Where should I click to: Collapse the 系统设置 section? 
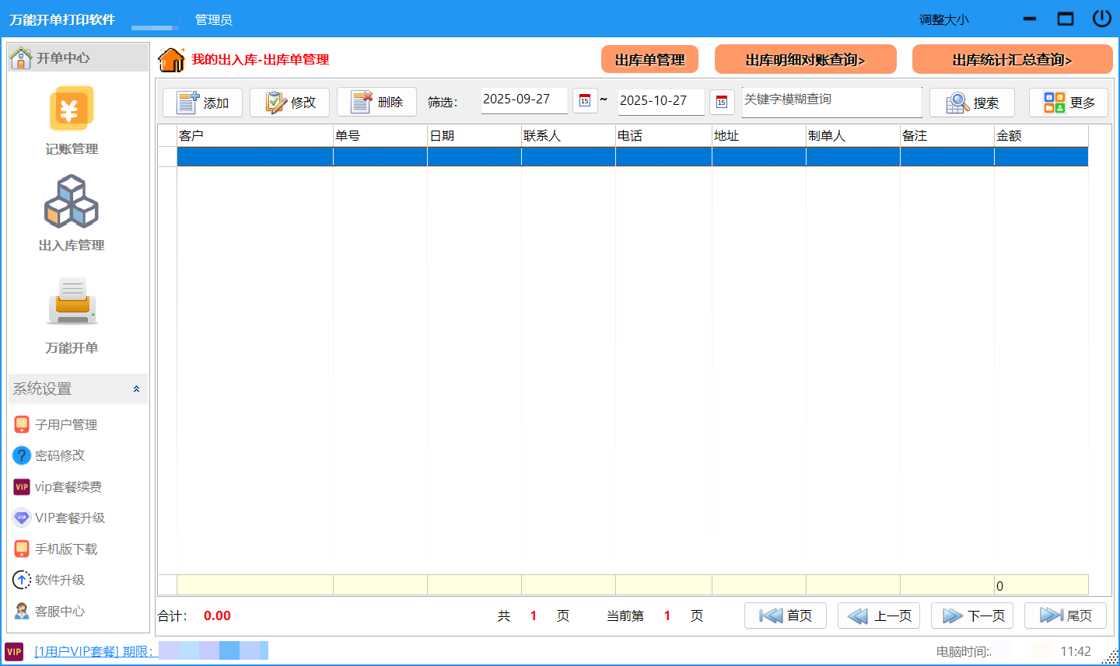click(136, 389)
